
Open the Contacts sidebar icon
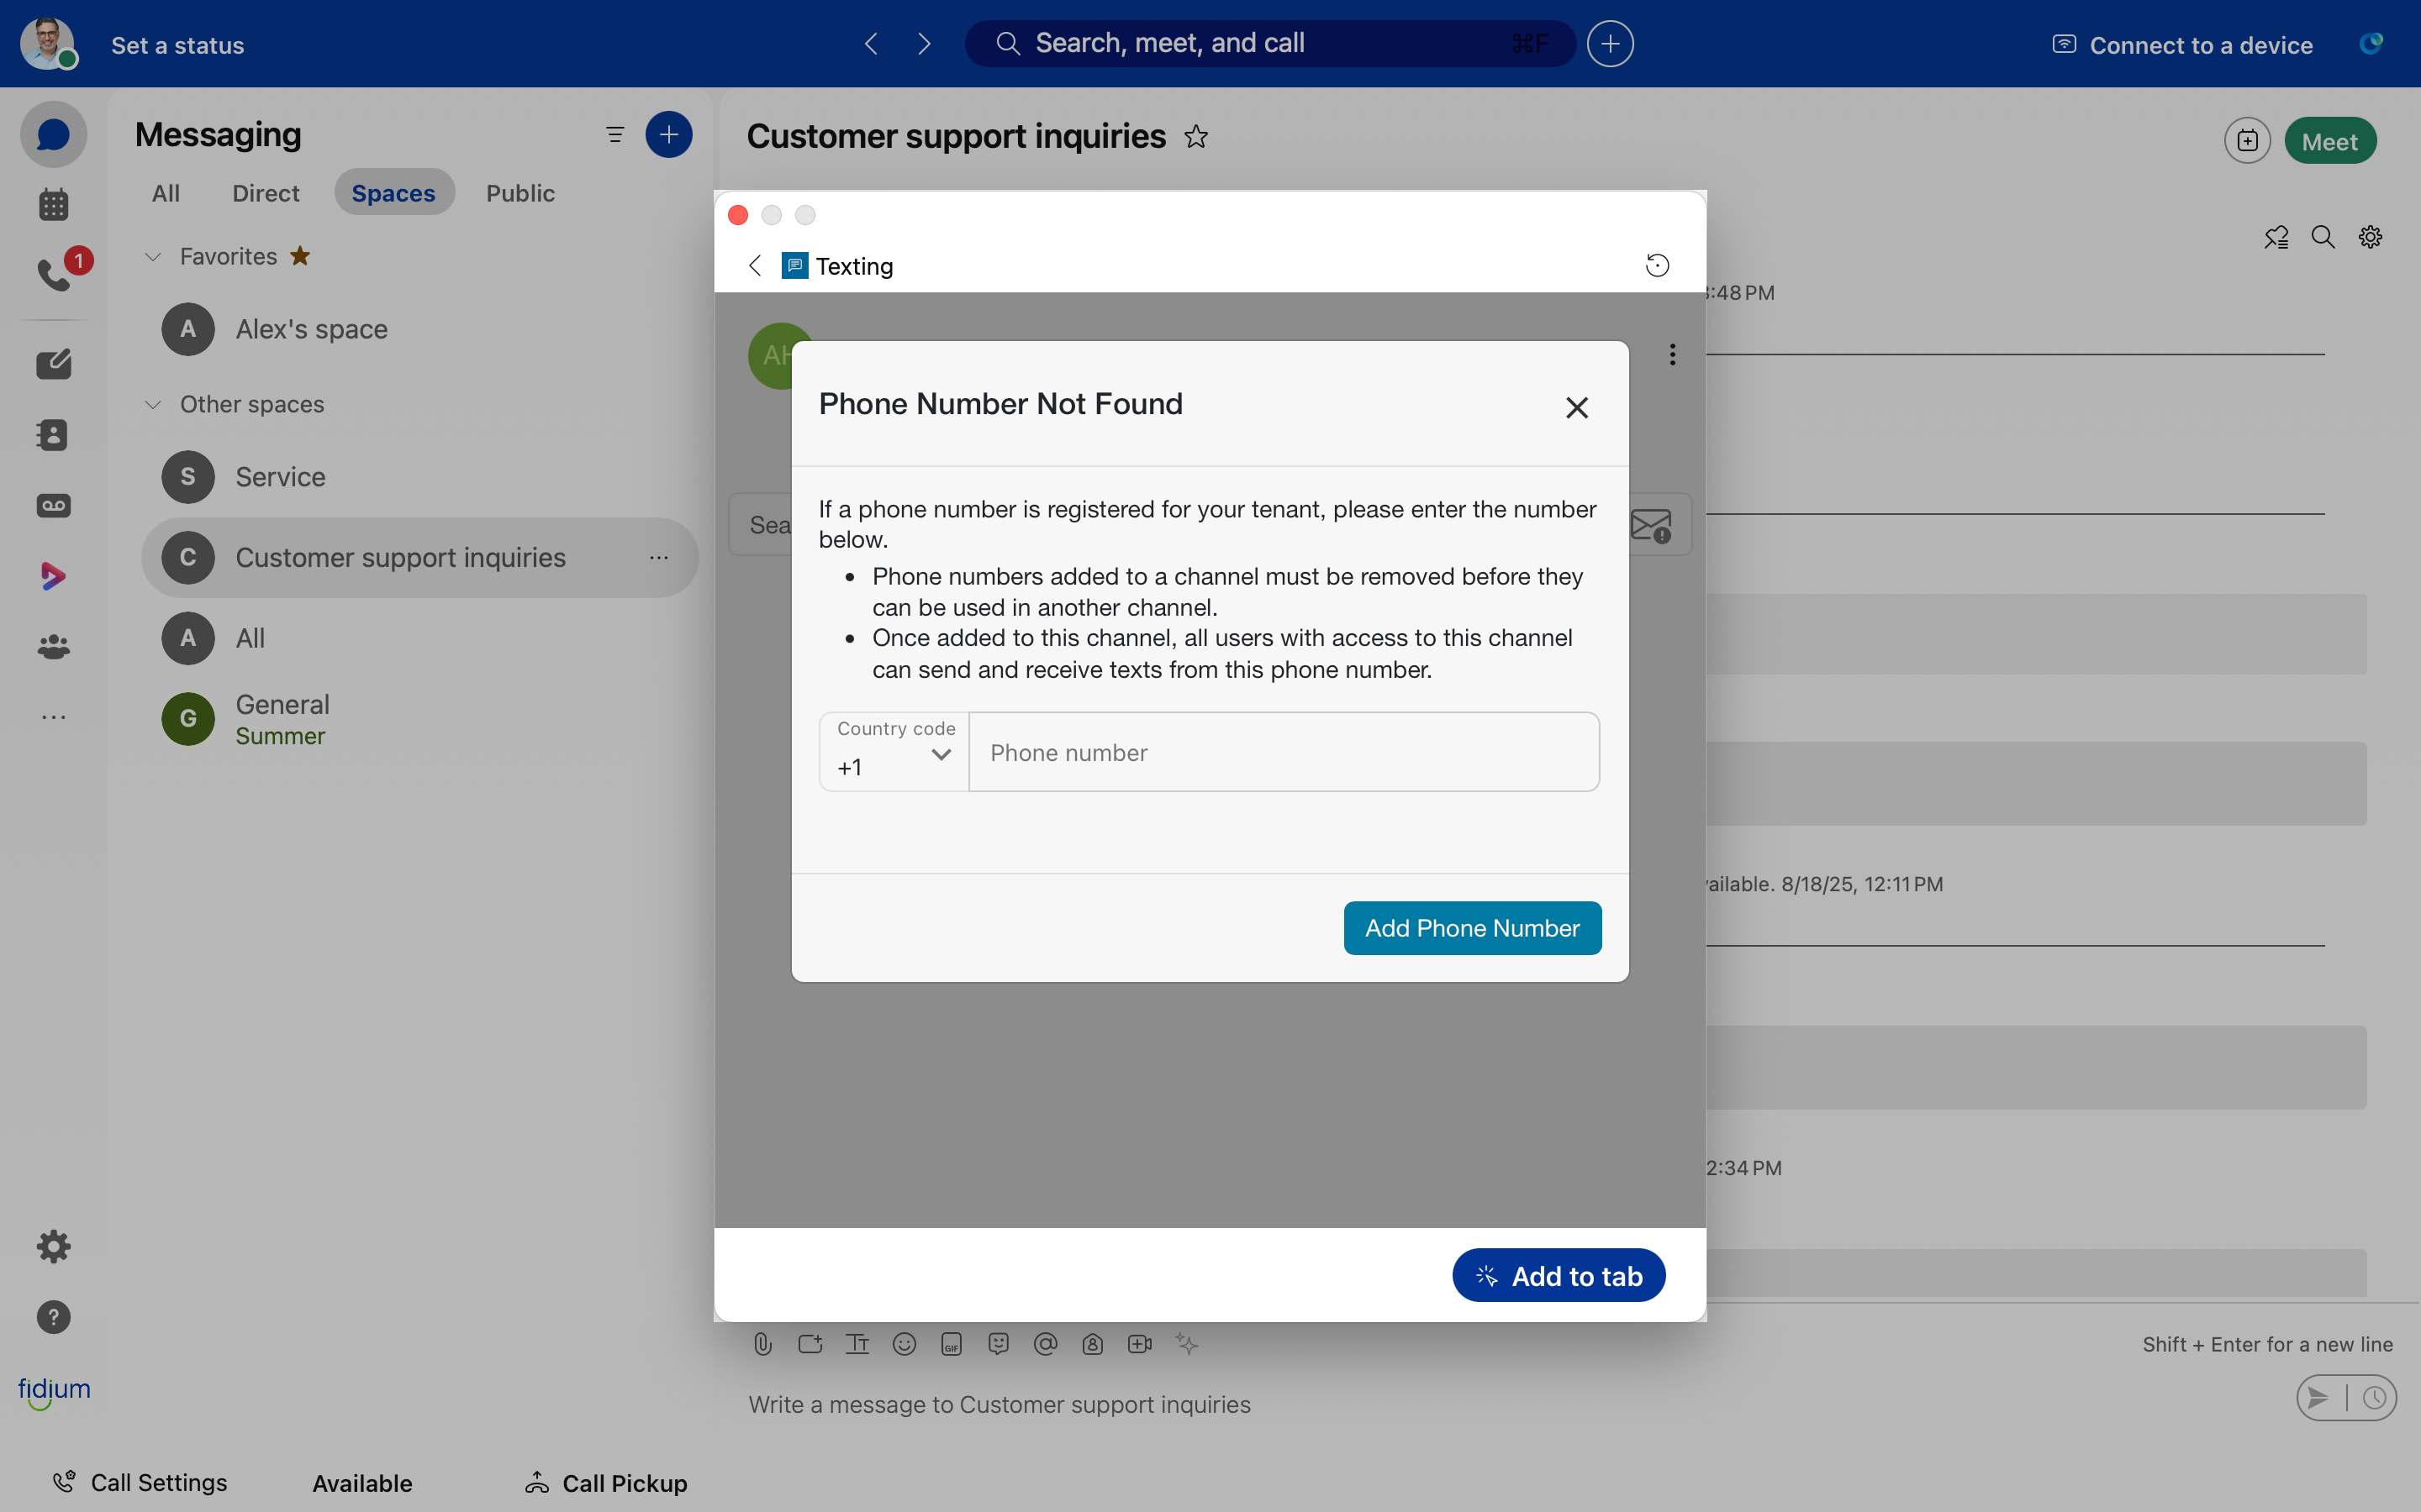[53, 435]
